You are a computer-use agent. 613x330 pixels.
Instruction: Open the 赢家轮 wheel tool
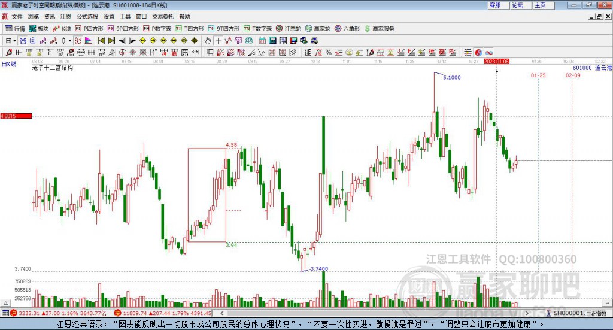pos(318,29)
